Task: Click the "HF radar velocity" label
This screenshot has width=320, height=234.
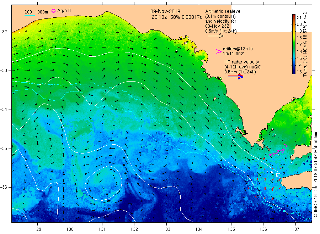Action: point(242,62)
